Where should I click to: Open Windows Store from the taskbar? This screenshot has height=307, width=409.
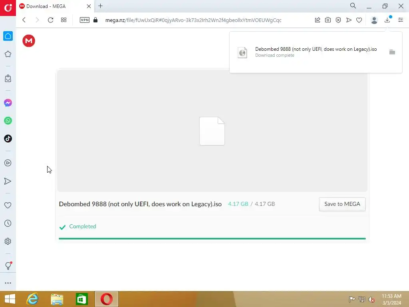(81, 299)
